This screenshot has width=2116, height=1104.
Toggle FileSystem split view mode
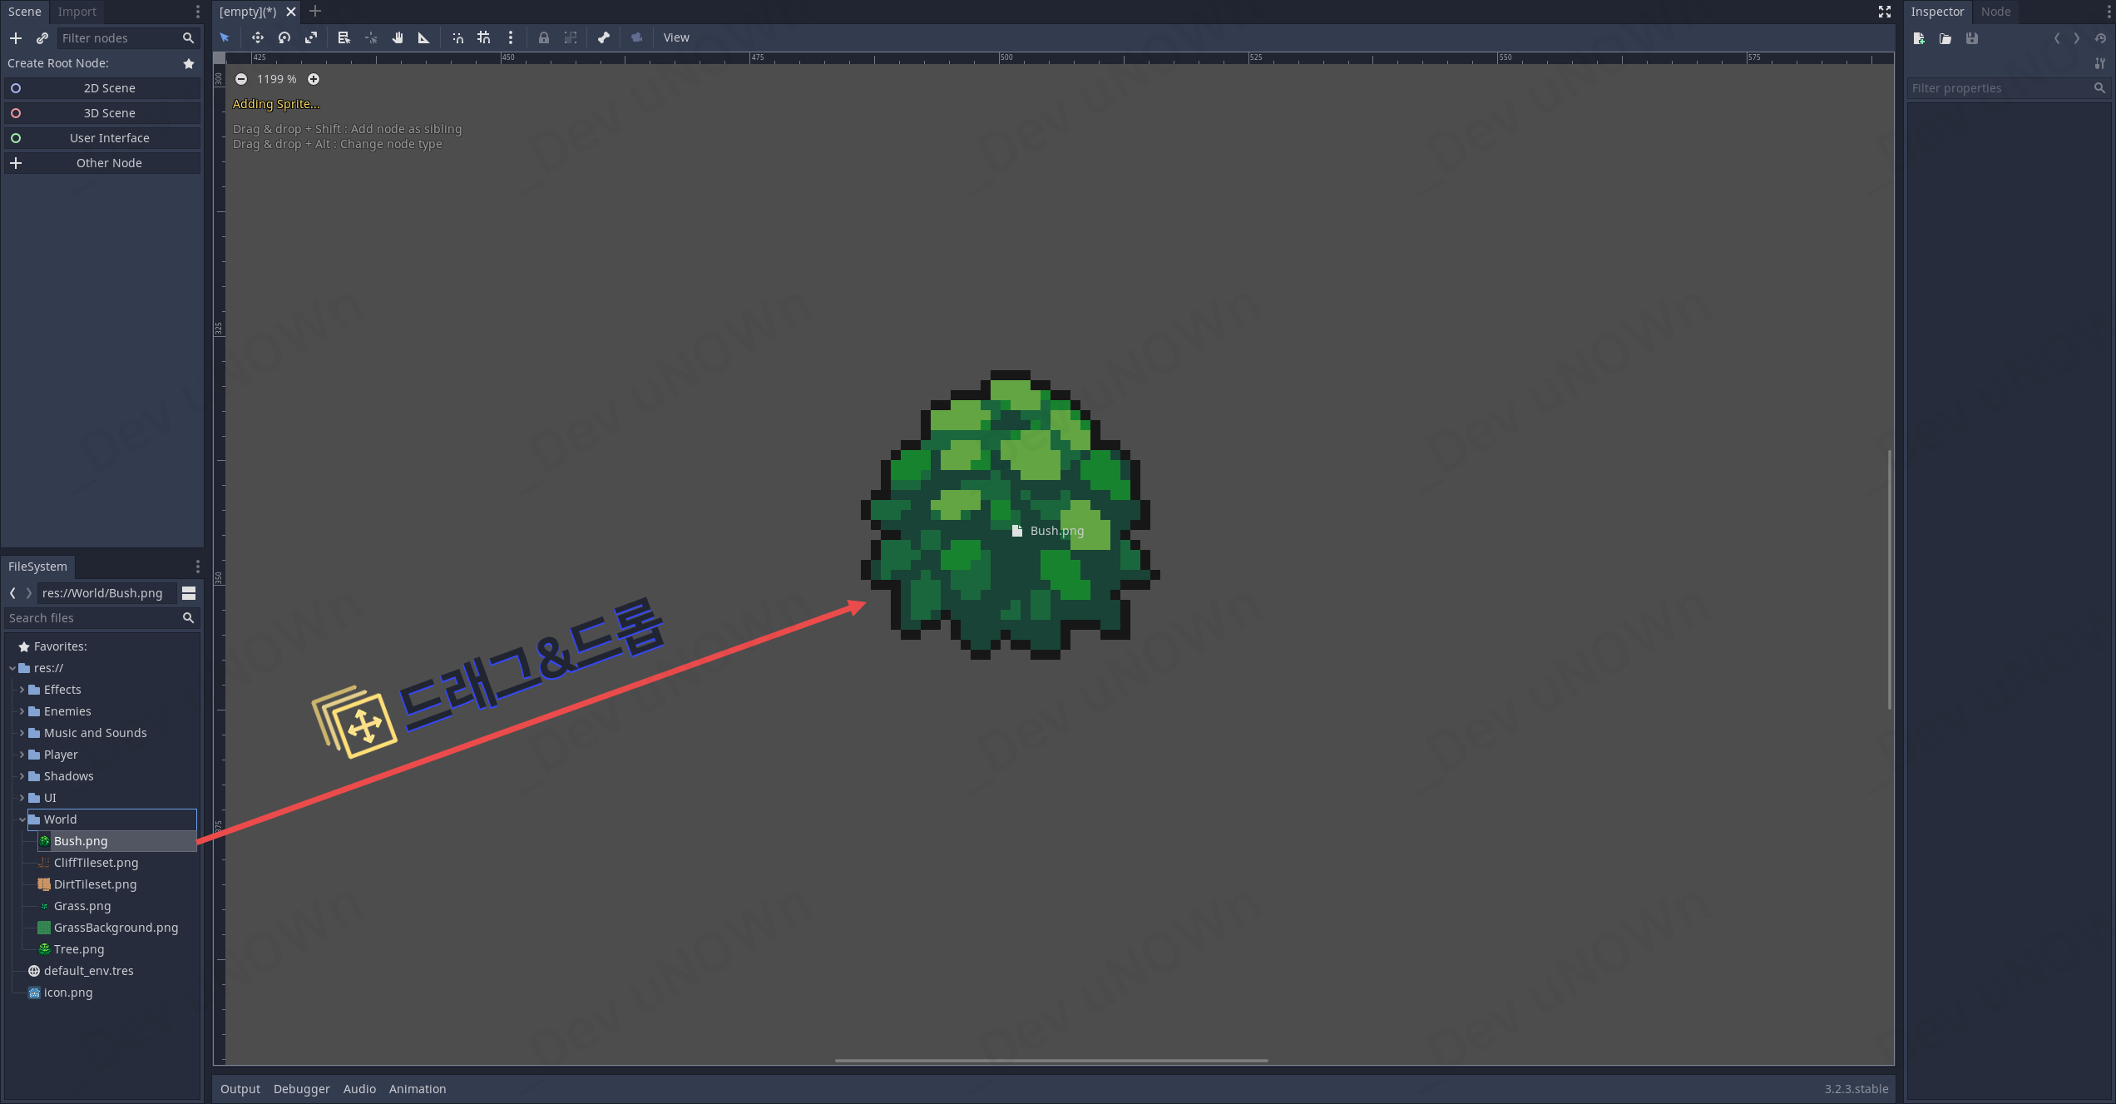(x=189, y=593)
